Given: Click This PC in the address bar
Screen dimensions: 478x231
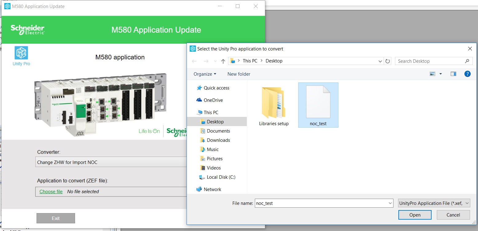Looking at the screenshot, I should (x=250, y=61).
